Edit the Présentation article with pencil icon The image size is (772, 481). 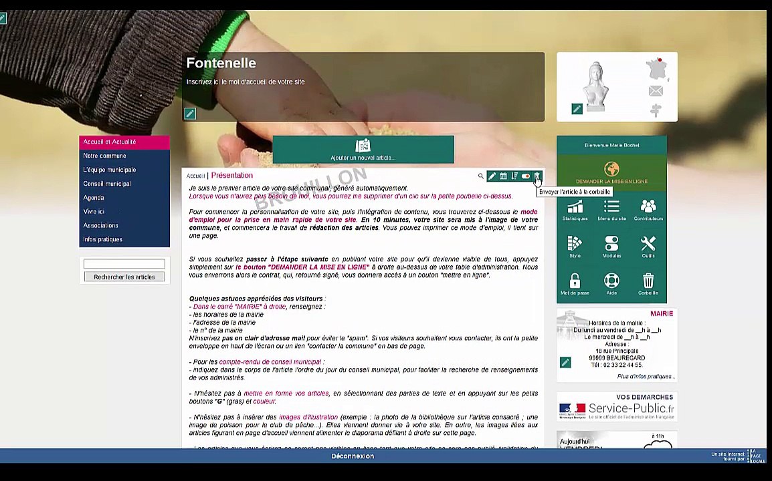492,176
